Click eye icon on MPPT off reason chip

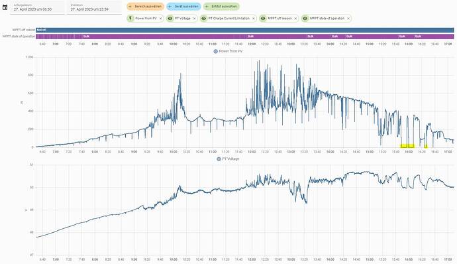pyautogui.click(x=263, y=19)
